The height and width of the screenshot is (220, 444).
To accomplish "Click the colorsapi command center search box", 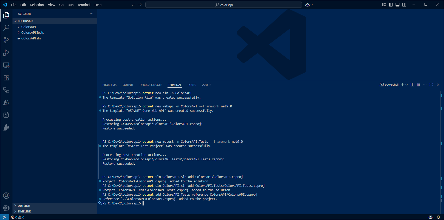I will click(x=224, y=5).
